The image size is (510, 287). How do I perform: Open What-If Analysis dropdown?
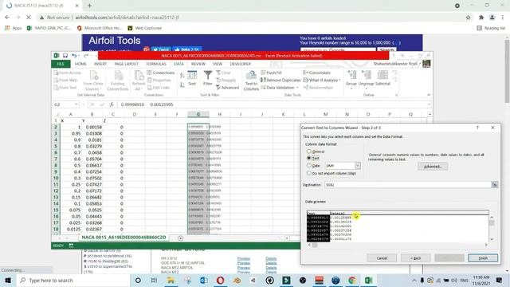322,80
